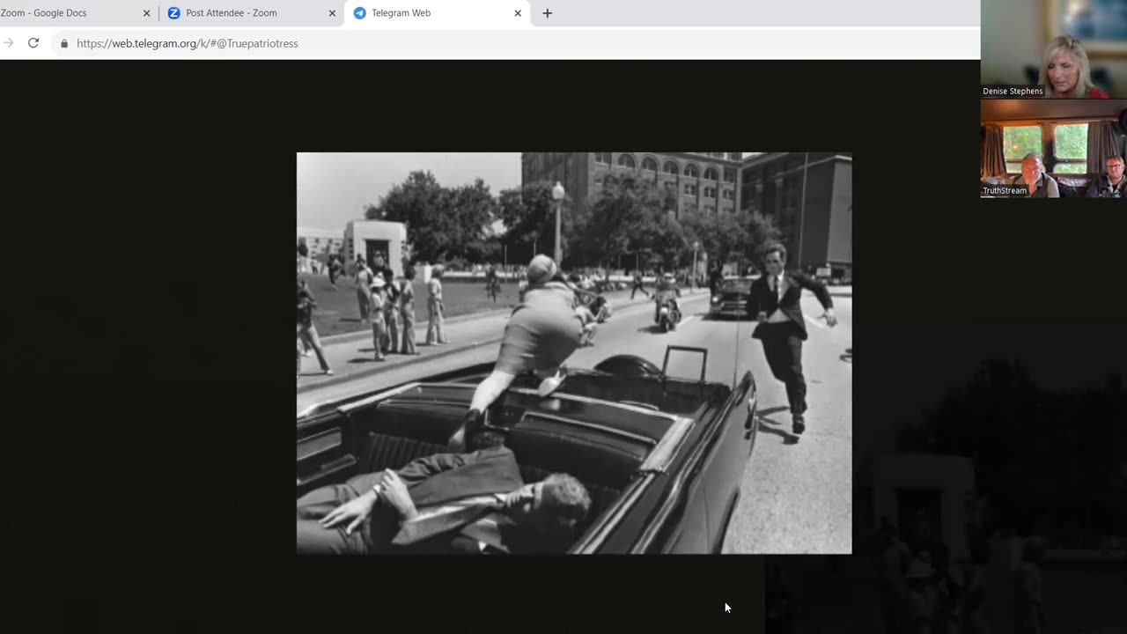Close the Zoom - Google Docs tab

point(146,13)
